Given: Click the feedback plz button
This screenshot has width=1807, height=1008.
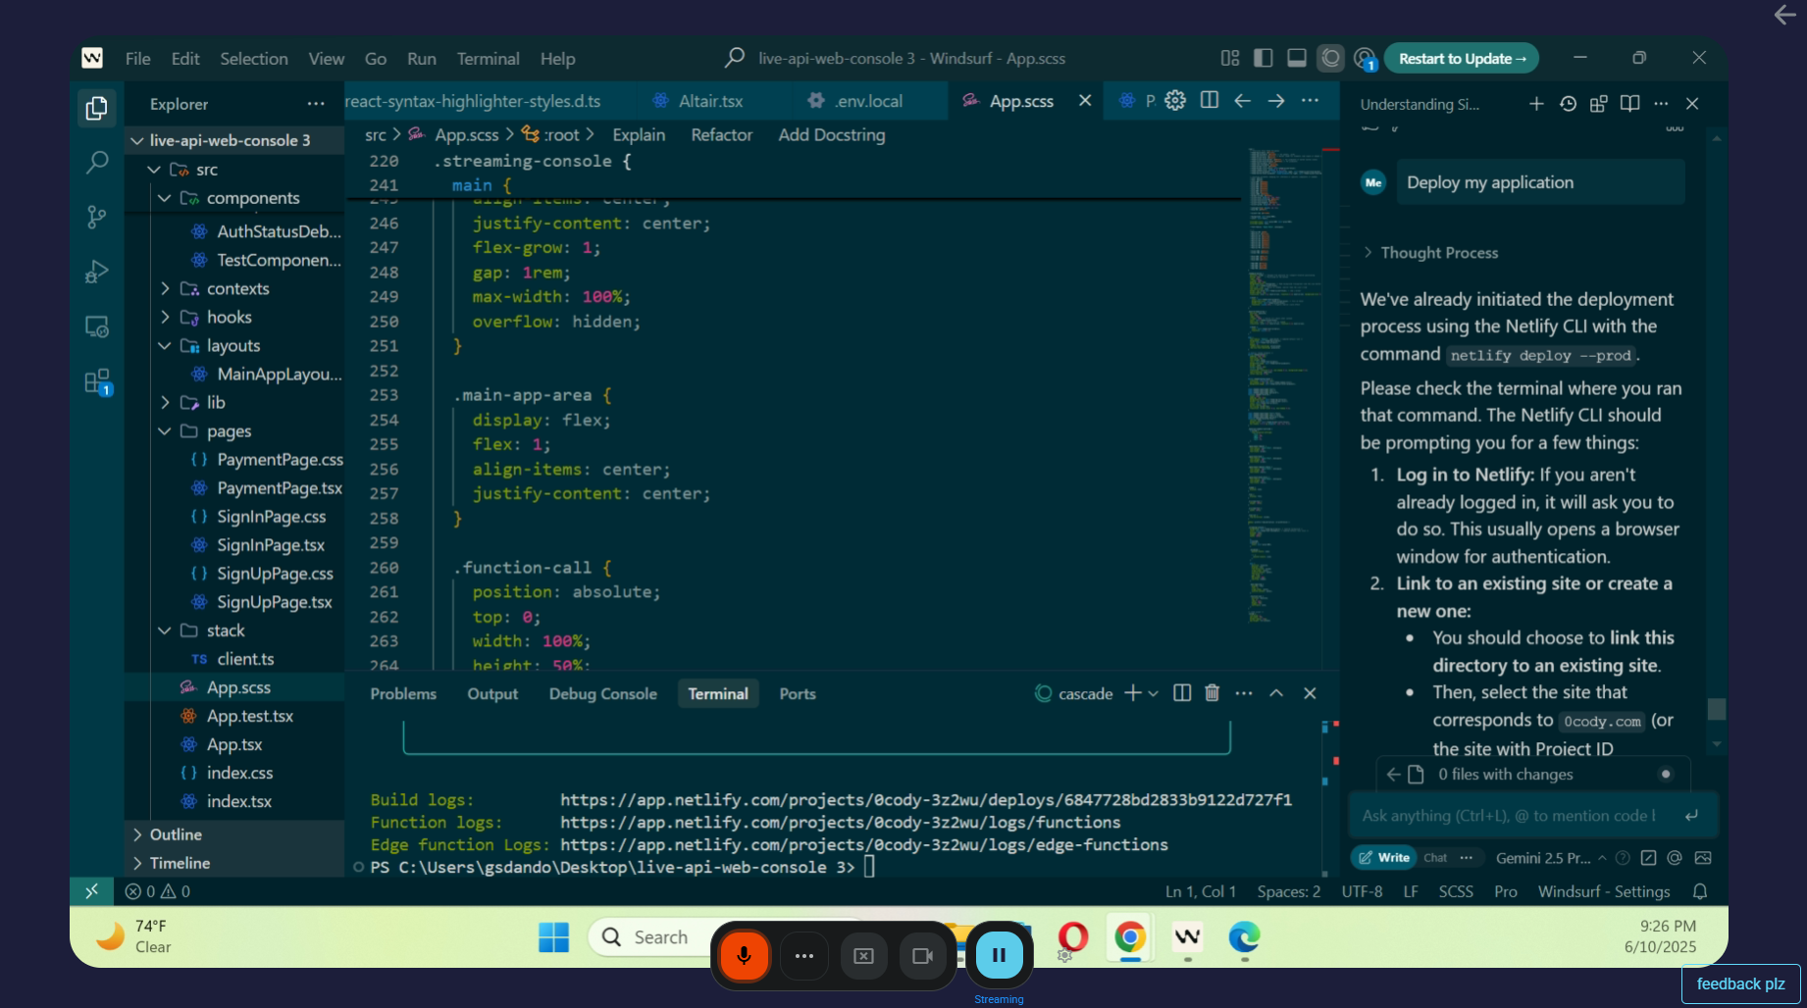Looking at the screenshot, I should [x=1740, y=983].
